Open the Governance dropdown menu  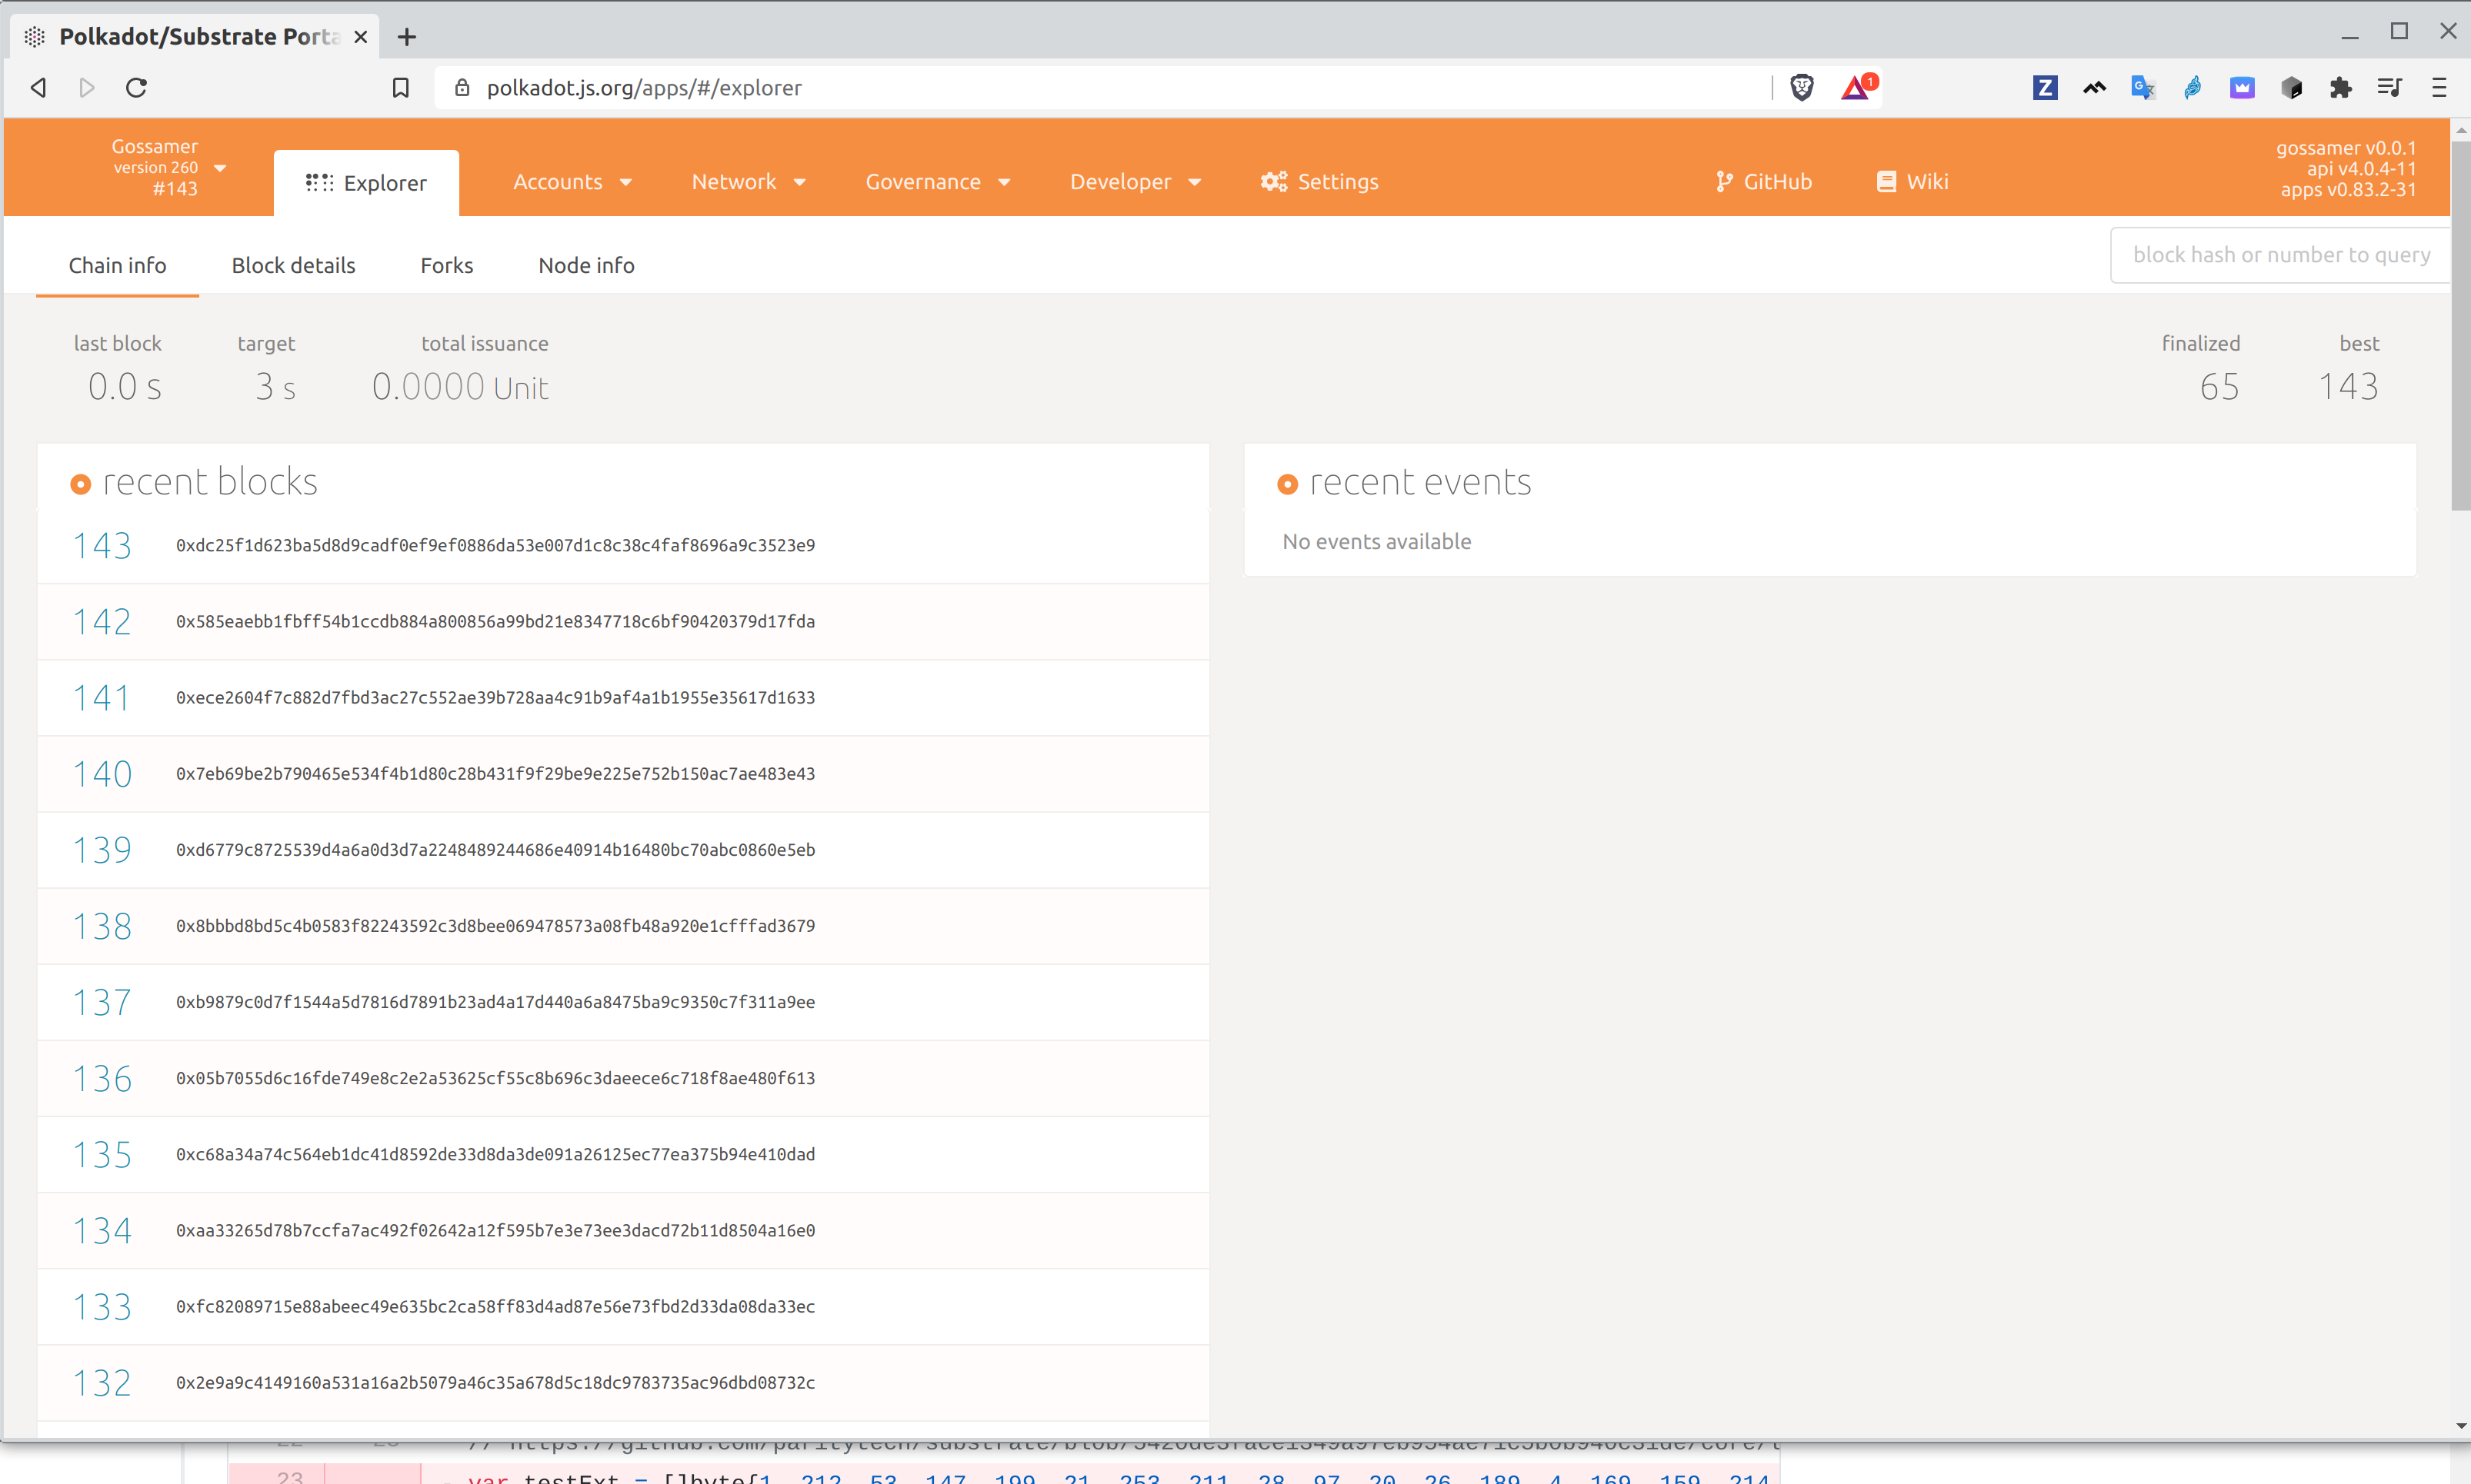pos(937,182)
